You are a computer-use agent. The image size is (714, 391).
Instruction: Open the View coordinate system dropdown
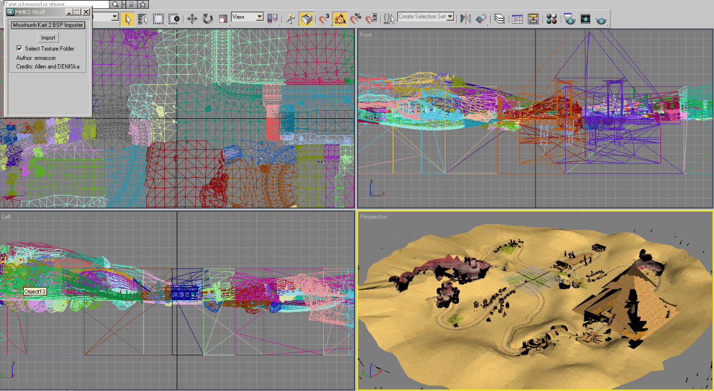[248, 17]
